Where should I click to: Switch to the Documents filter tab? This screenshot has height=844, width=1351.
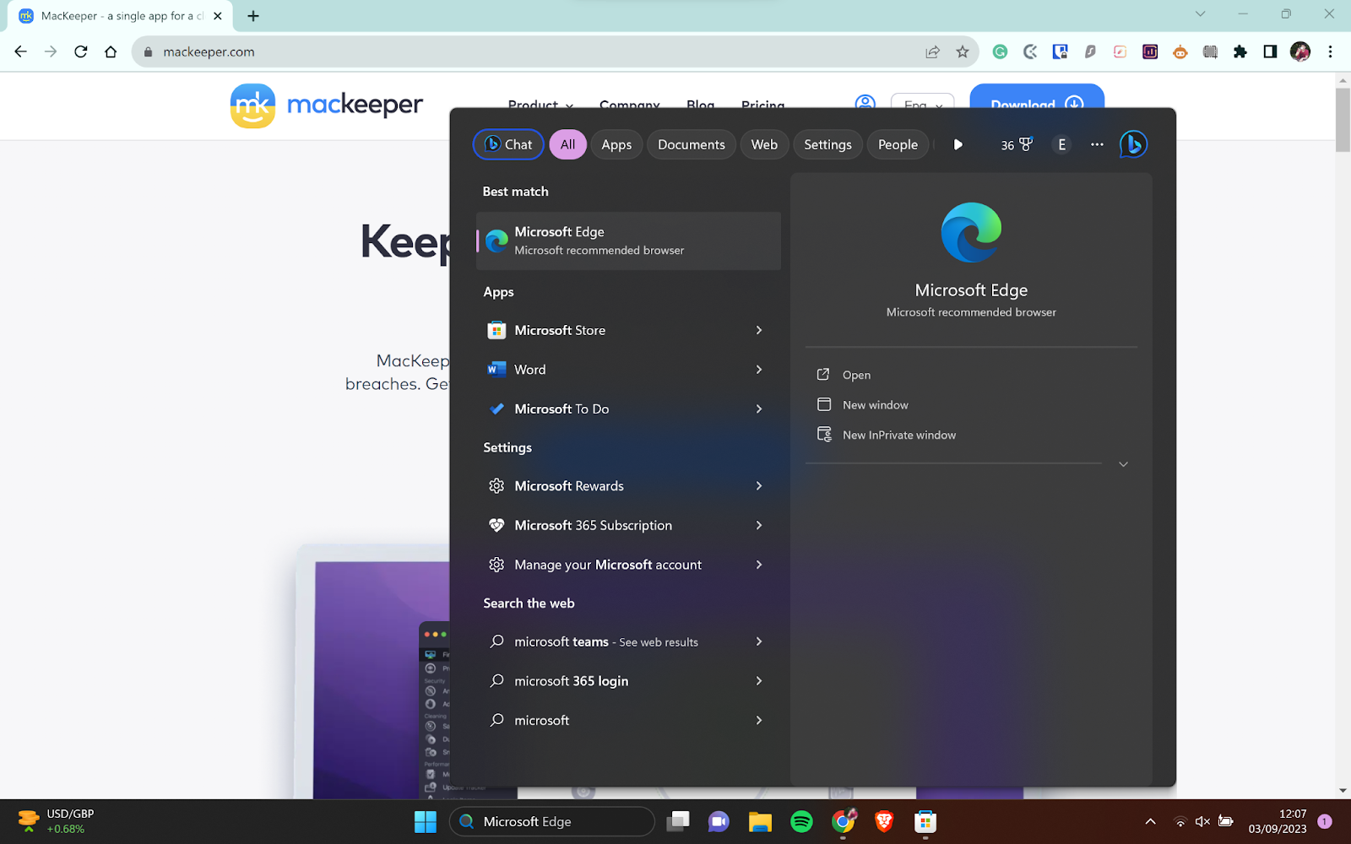pyautogui.click(x=692, y=144)
